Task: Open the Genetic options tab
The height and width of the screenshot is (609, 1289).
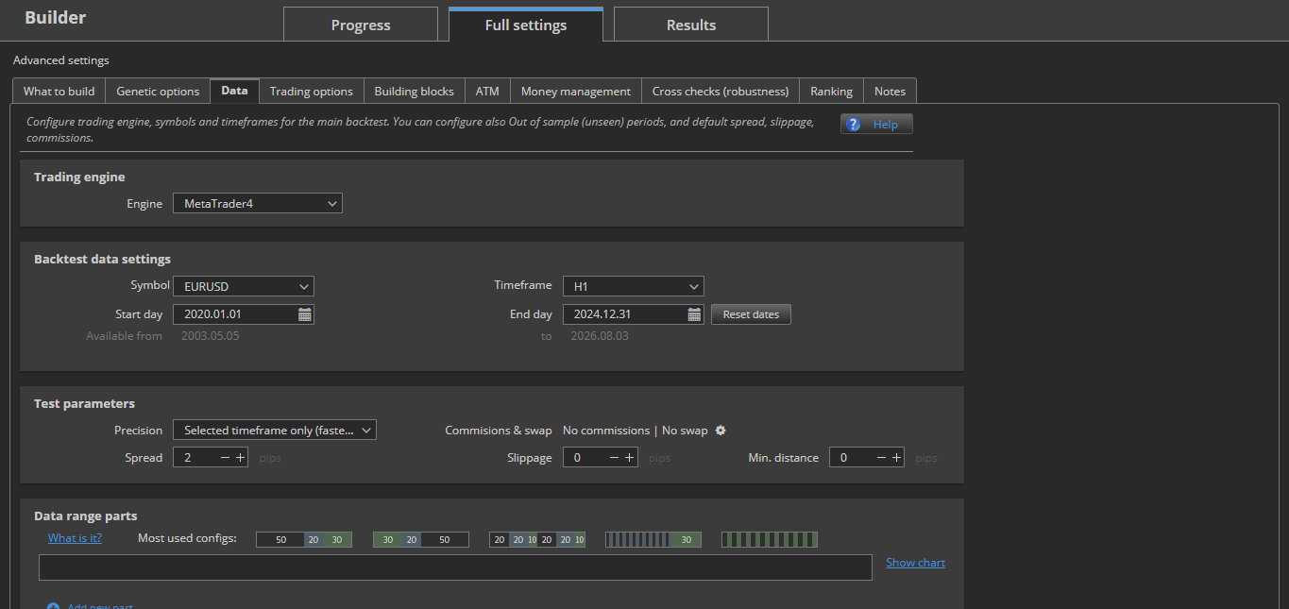Action: pos(158,92)
